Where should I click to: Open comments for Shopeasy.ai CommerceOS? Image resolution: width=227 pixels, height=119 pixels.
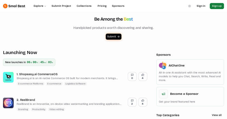click(x=132, y=76)
